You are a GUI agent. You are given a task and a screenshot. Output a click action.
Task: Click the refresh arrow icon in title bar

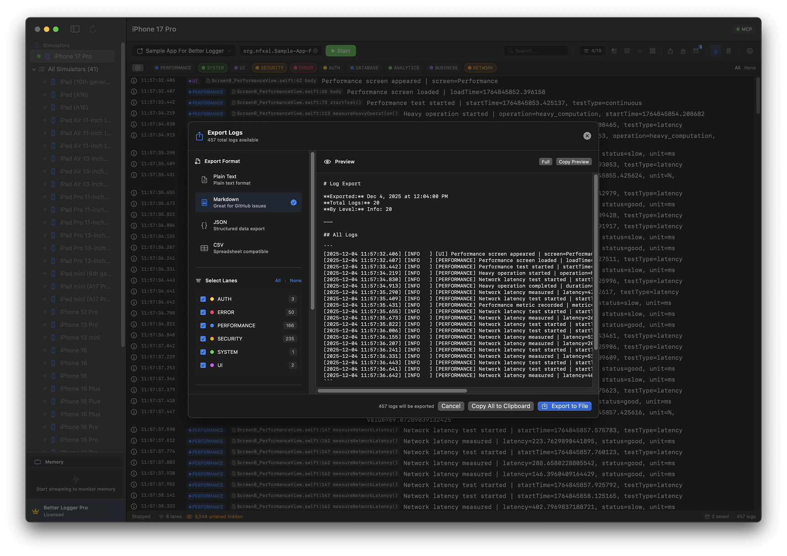93,29
